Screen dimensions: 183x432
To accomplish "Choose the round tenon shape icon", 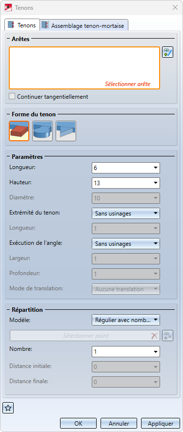I will (x=42, y=131).
